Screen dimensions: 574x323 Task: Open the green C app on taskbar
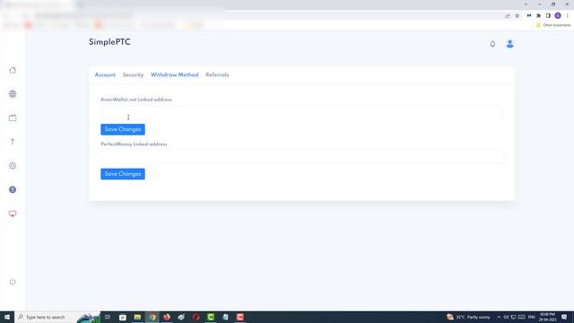211,317
